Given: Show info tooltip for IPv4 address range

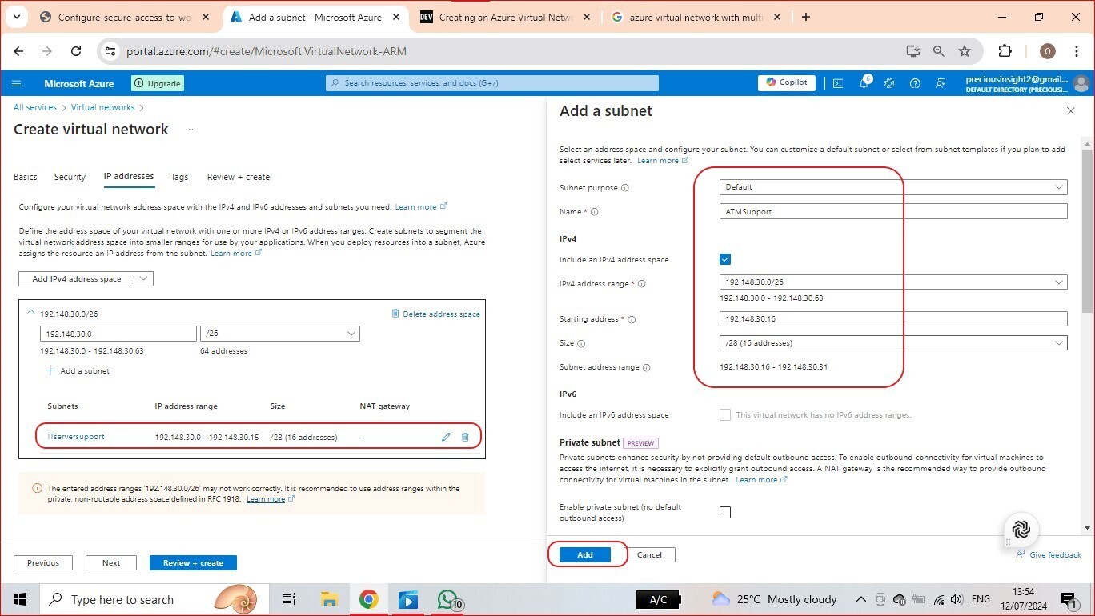Looking at the screenshot, I should coord(642,284).
